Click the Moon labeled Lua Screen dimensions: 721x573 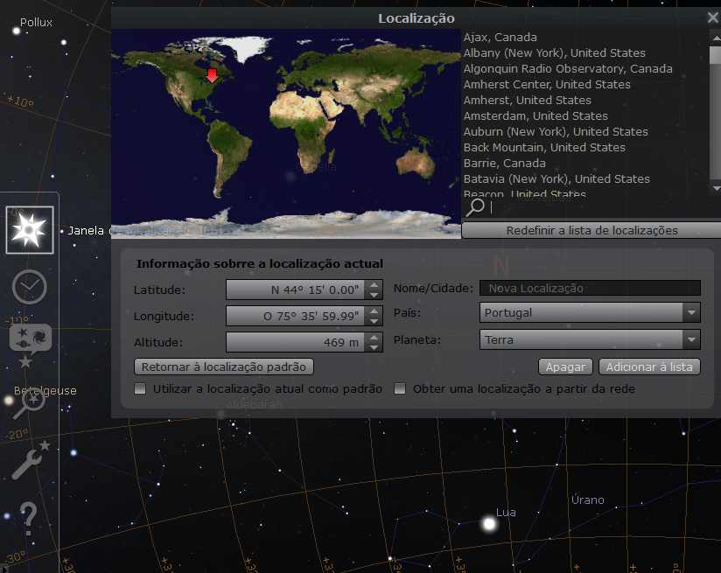pyautogui.click(x=489, y=523)
